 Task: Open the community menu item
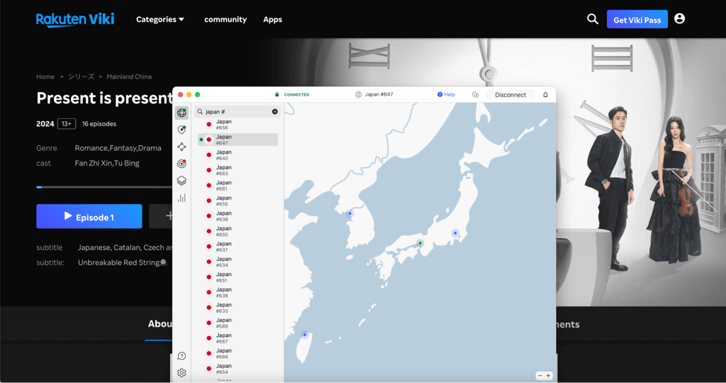(x=225, y=19)
